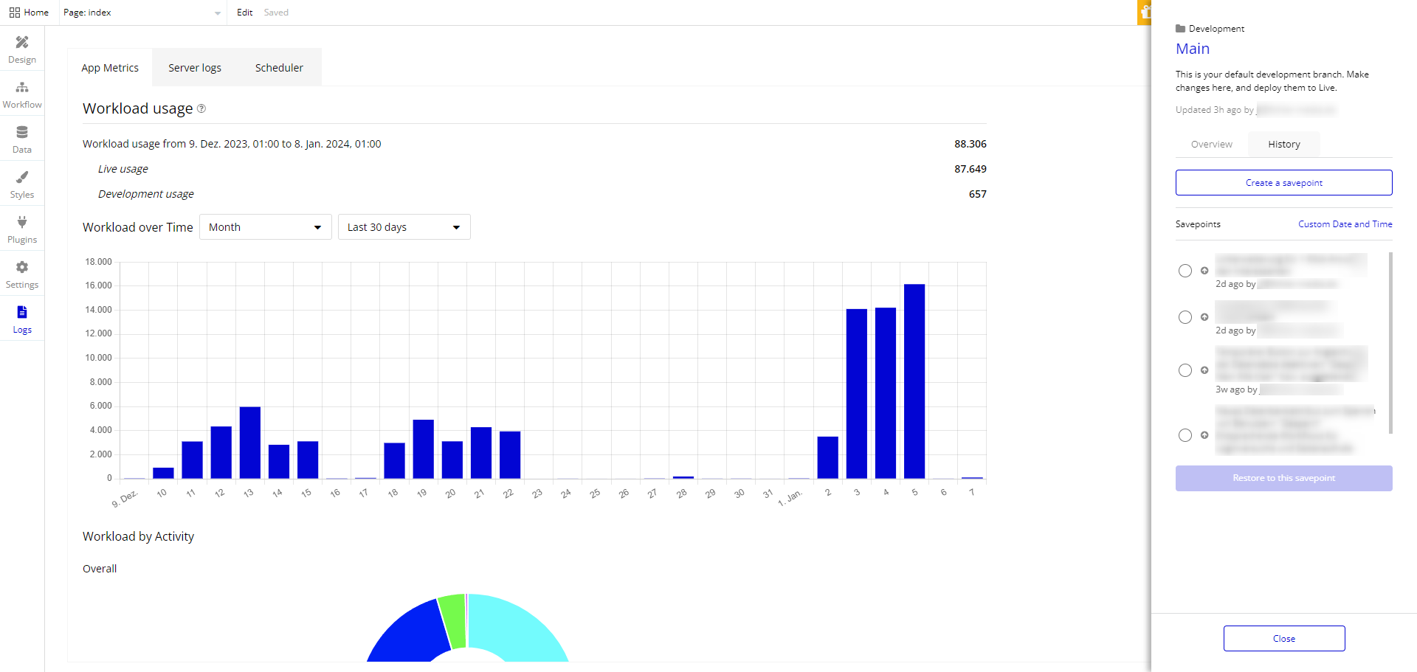This screenshot has width=1417, height=672.
Task: Select the second savepoint radio button
Action: tap(1185, 317)
